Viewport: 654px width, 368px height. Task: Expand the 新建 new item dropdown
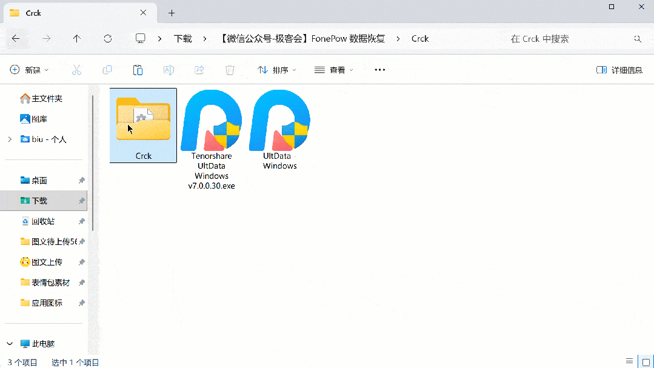pyautogui.click(x=29, y=70)
